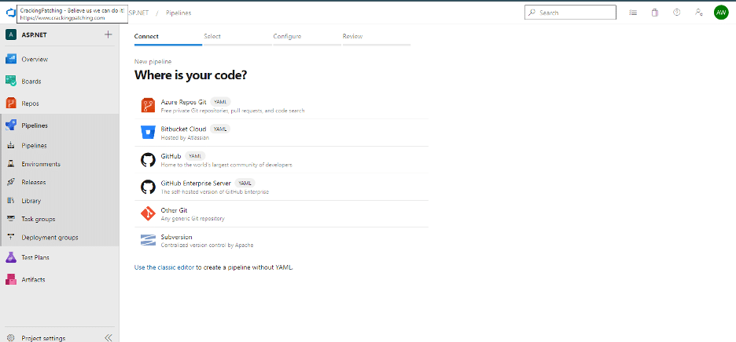Click the Bitbucket Cloud bucket icon

point(148,133)
